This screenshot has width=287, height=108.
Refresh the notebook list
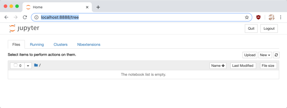(x=276, y=55)
